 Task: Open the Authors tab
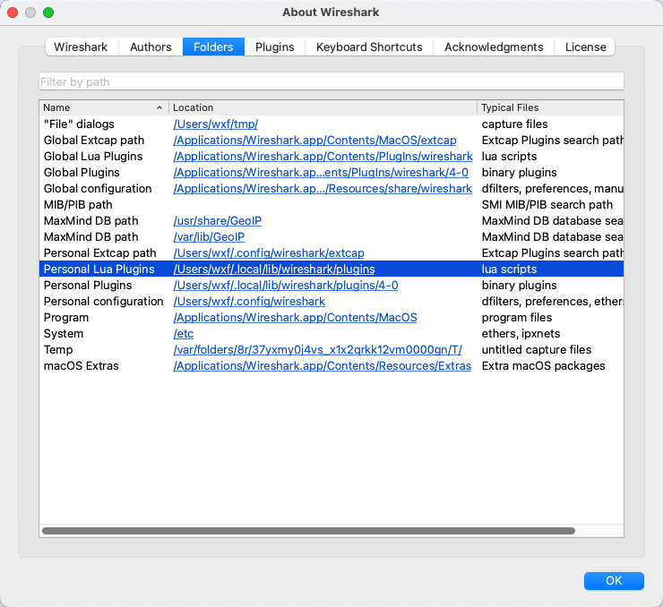(x=151, y=47)
